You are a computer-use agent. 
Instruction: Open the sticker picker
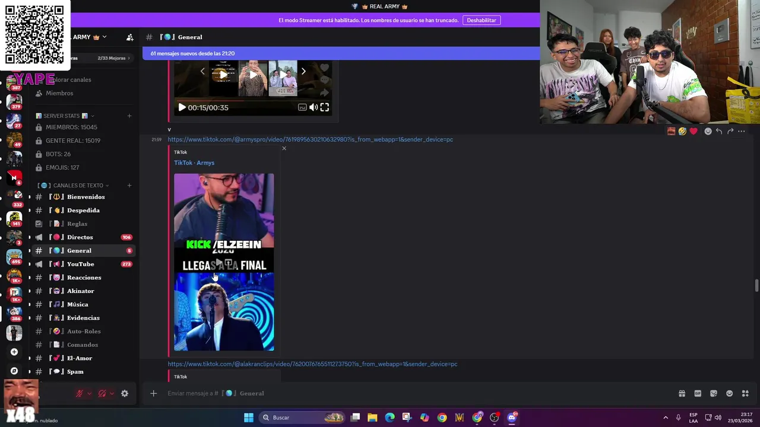point(714,393)
